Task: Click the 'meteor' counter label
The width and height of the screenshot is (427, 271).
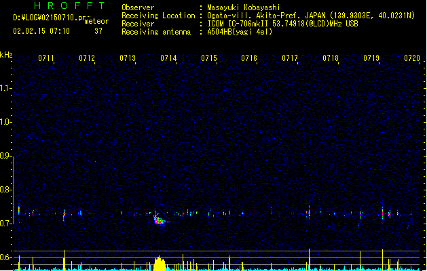Action: pyautogui.click(x=96, y=21)
